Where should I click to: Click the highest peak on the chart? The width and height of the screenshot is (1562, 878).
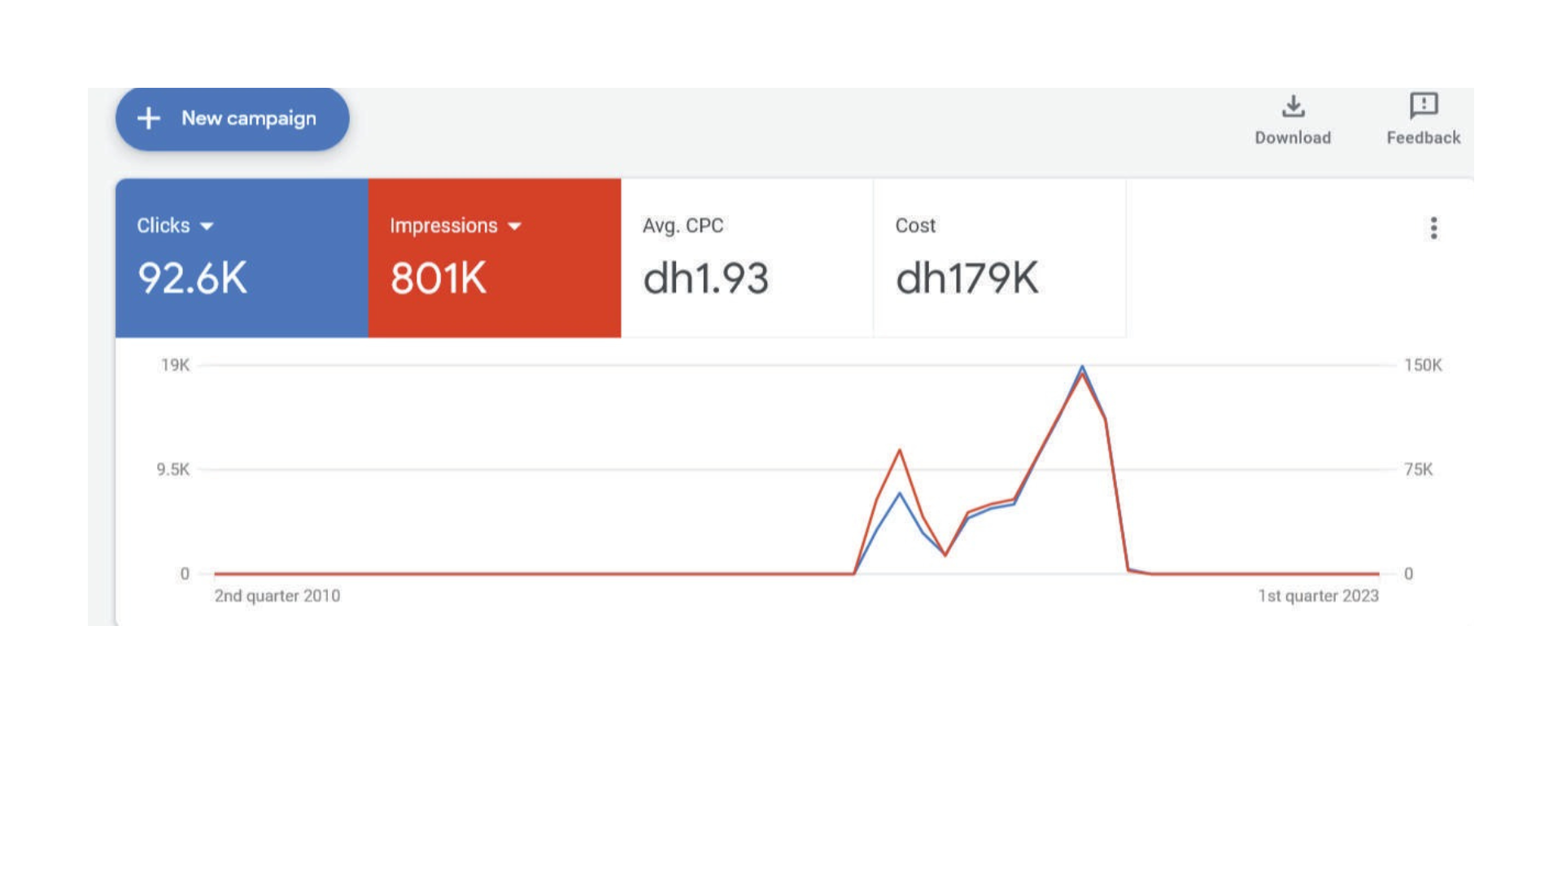coord(1082,368)
